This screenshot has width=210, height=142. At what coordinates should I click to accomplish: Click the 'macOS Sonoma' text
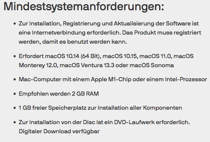click(152, 65)
